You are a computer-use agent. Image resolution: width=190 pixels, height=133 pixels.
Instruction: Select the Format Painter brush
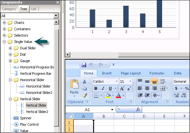85,95
